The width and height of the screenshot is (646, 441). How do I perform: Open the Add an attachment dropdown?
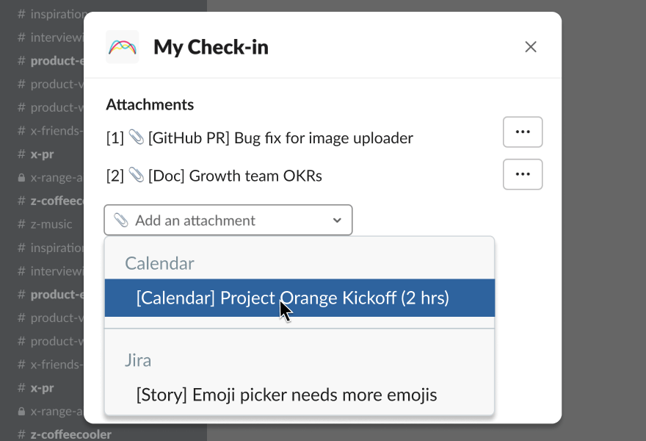point(228,220)
